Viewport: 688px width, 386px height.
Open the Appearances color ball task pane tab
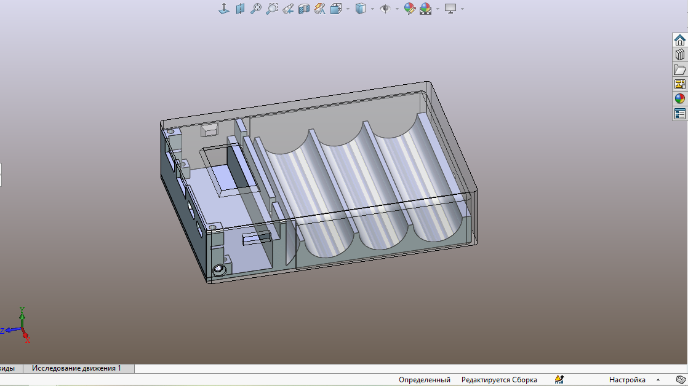[x=679, y=99]
